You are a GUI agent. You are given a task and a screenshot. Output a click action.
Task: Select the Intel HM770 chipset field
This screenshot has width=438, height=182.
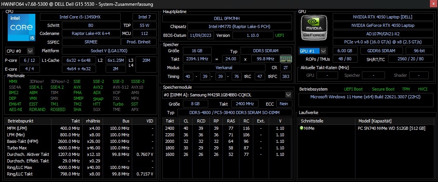[240, 27]
